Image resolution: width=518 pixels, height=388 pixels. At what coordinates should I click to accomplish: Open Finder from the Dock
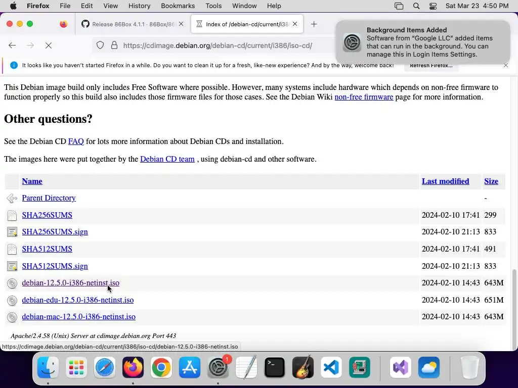tap(48, 367)
